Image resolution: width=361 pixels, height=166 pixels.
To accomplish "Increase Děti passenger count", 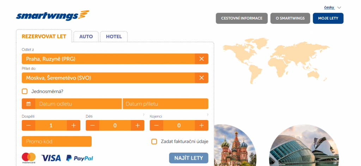I will 138,125.
